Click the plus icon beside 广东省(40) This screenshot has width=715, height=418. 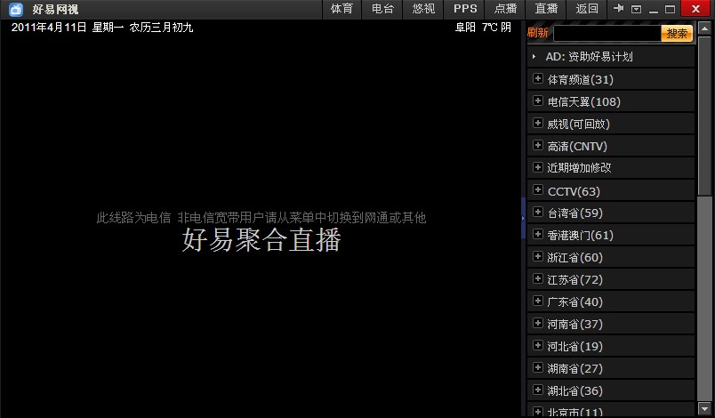tap(538, 301)
